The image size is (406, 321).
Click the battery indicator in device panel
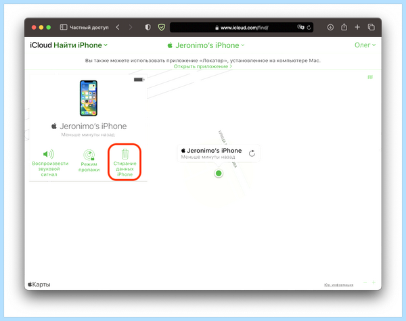tap(139, 80)
